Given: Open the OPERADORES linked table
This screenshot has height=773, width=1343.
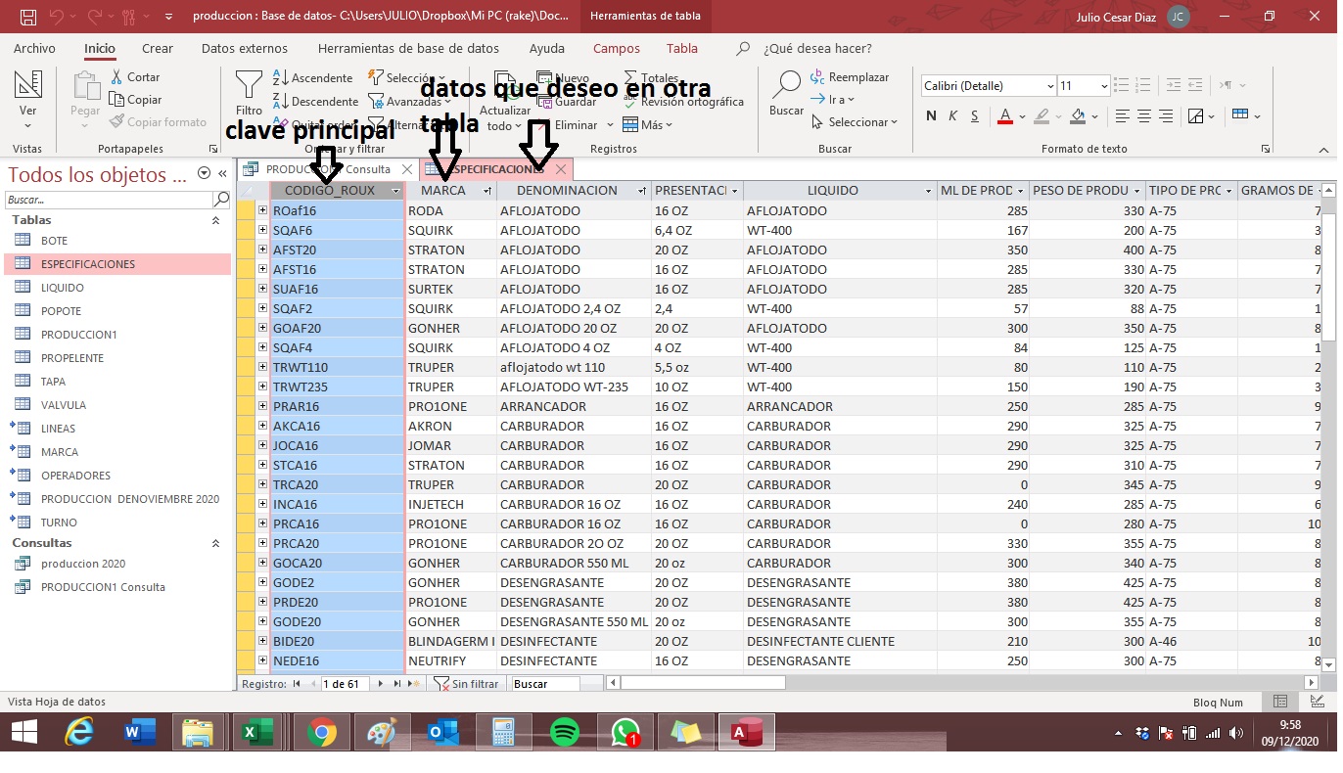Looking at the screenshot, I should [x=75, y=476].
